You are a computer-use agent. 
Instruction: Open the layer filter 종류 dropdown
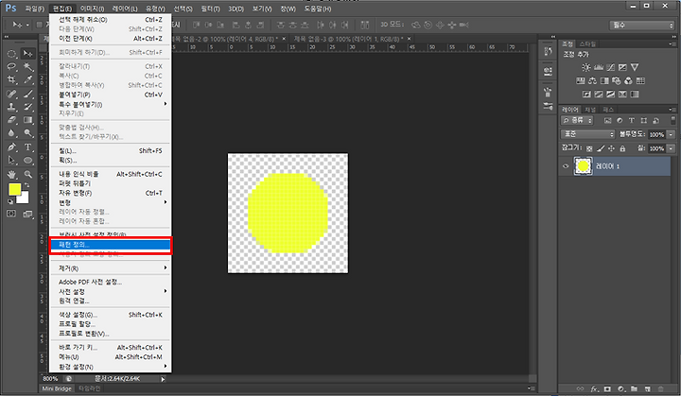[x=577, y=120]
